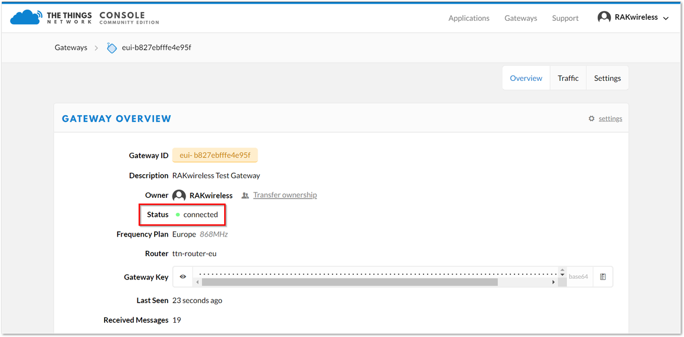
Task: Open the Gateways menu item in header
Action: [521, 18]
